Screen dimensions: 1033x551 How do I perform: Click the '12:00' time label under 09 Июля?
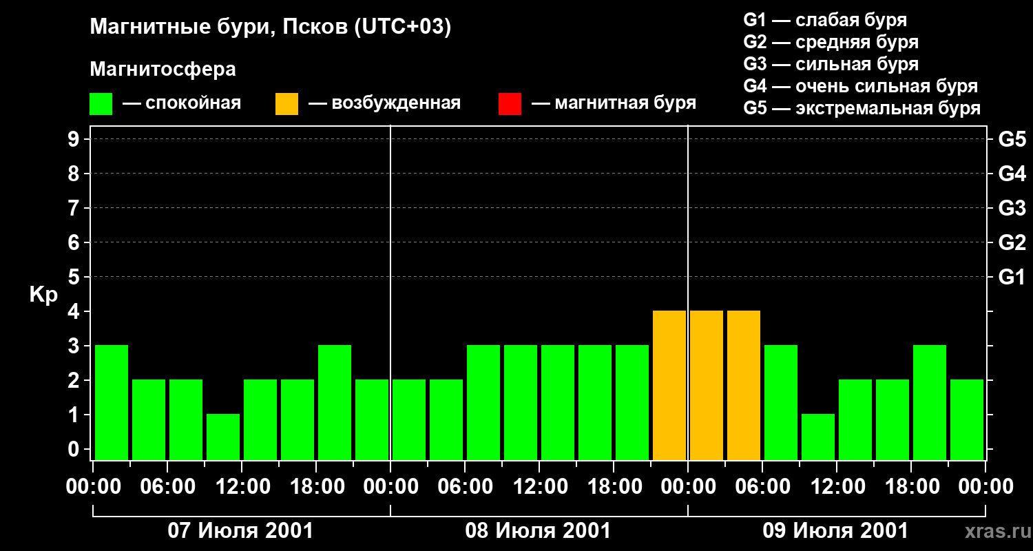click(x=837, y=487)
